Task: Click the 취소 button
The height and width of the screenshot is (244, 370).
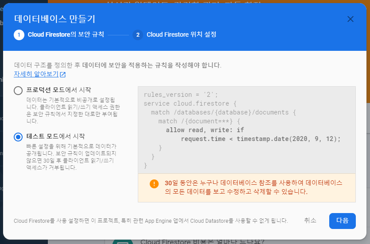Action: click(x=310, y=221)
